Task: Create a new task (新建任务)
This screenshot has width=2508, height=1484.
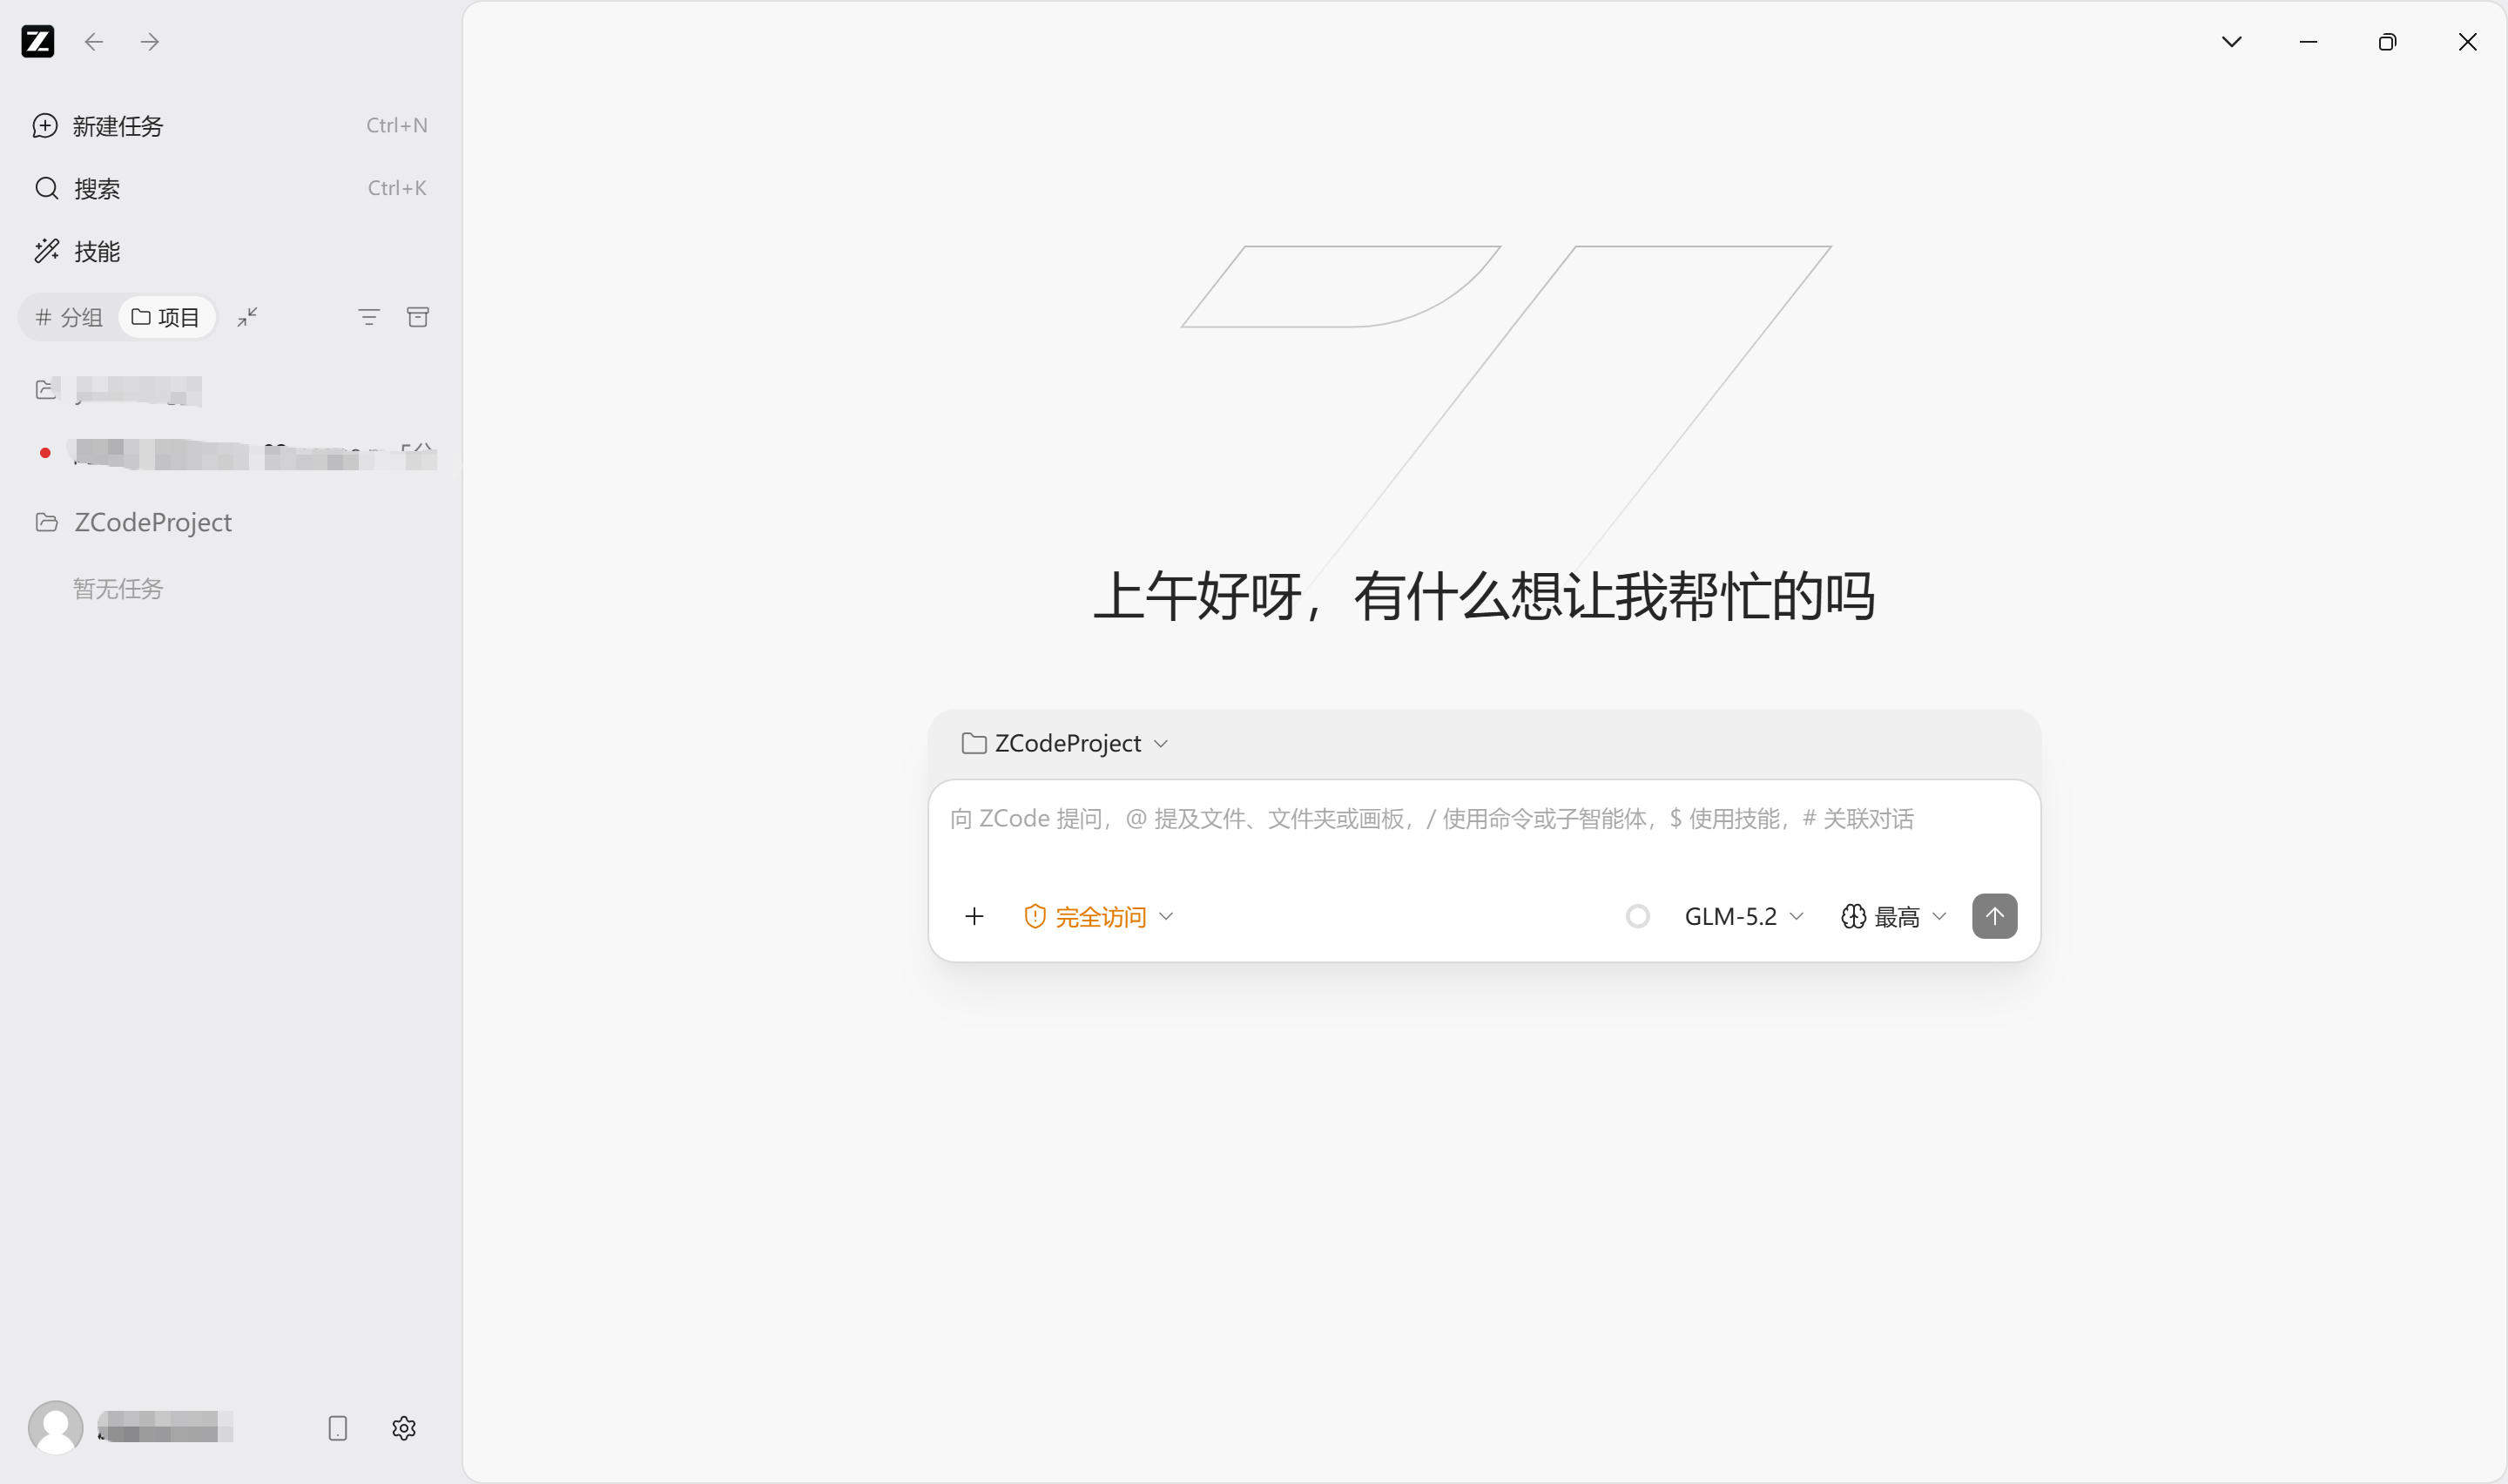Action: point(230,126)
